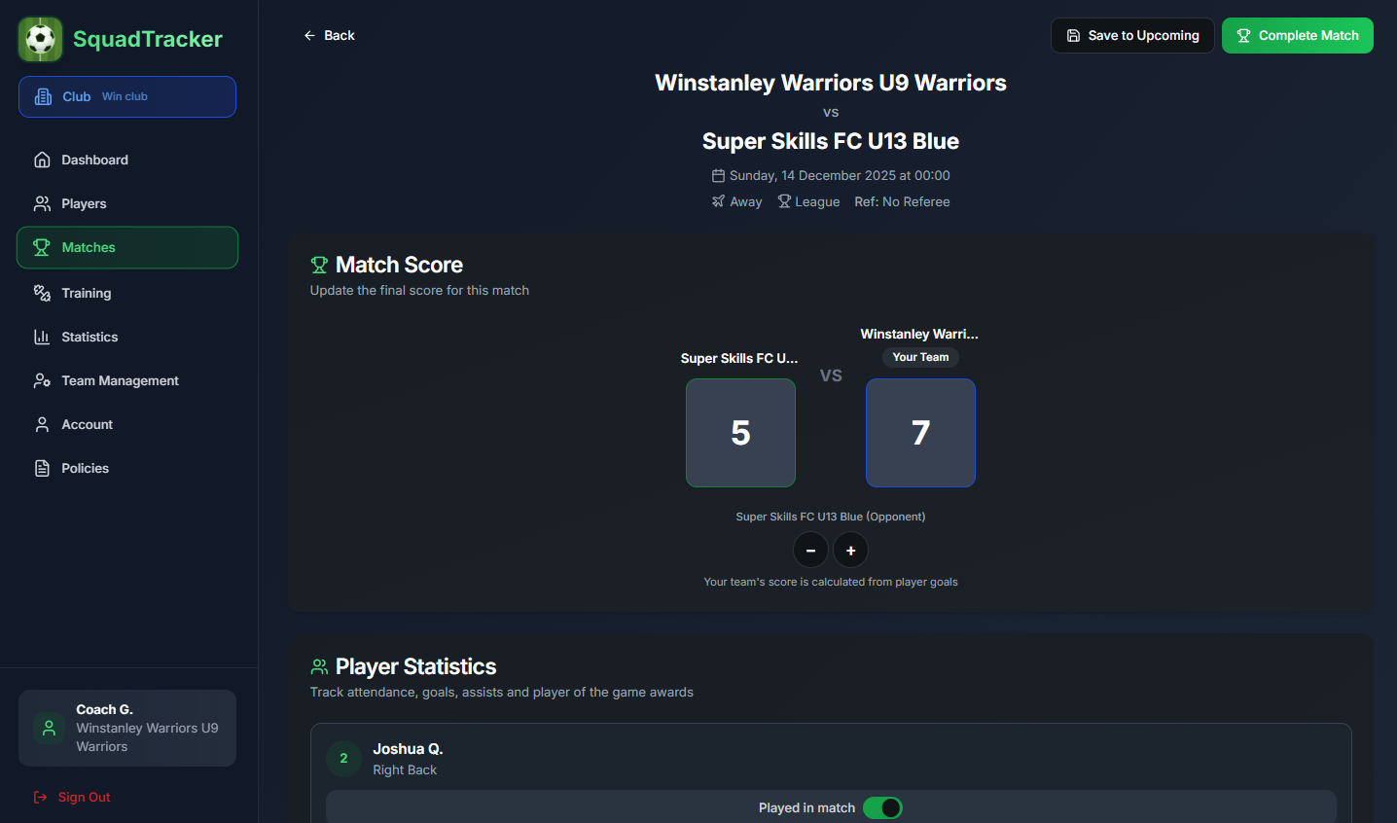1397x823 pixels.
Task: Click the Statistics bar chart icon
Action: click(x=42, y=337)
